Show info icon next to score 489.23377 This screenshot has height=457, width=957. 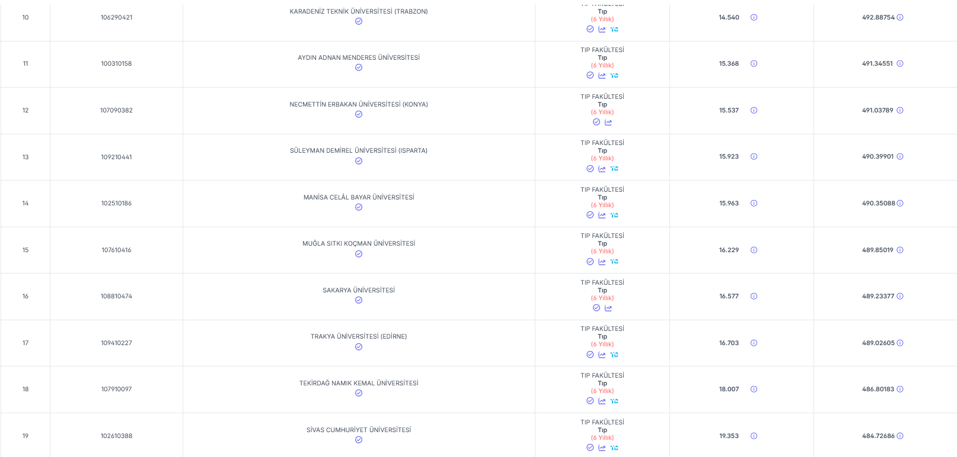[899, 296]
